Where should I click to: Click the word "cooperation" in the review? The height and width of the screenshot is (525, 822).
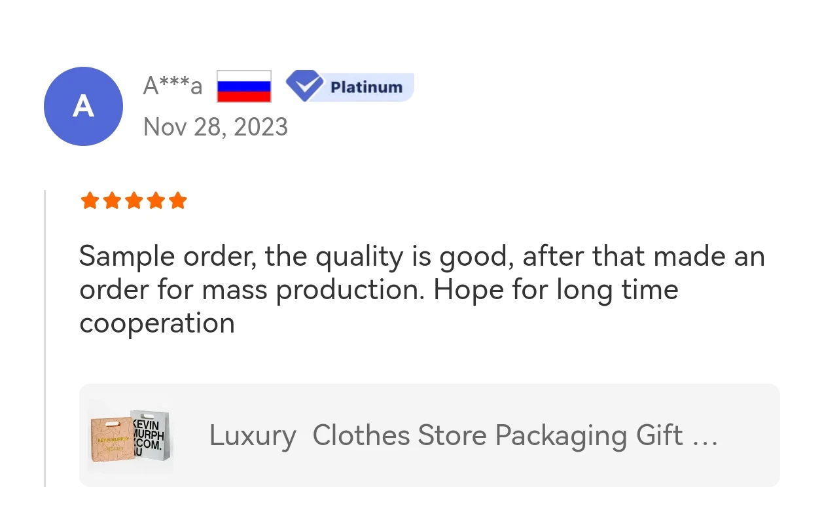pyautogui.click(x=157, y=323)
